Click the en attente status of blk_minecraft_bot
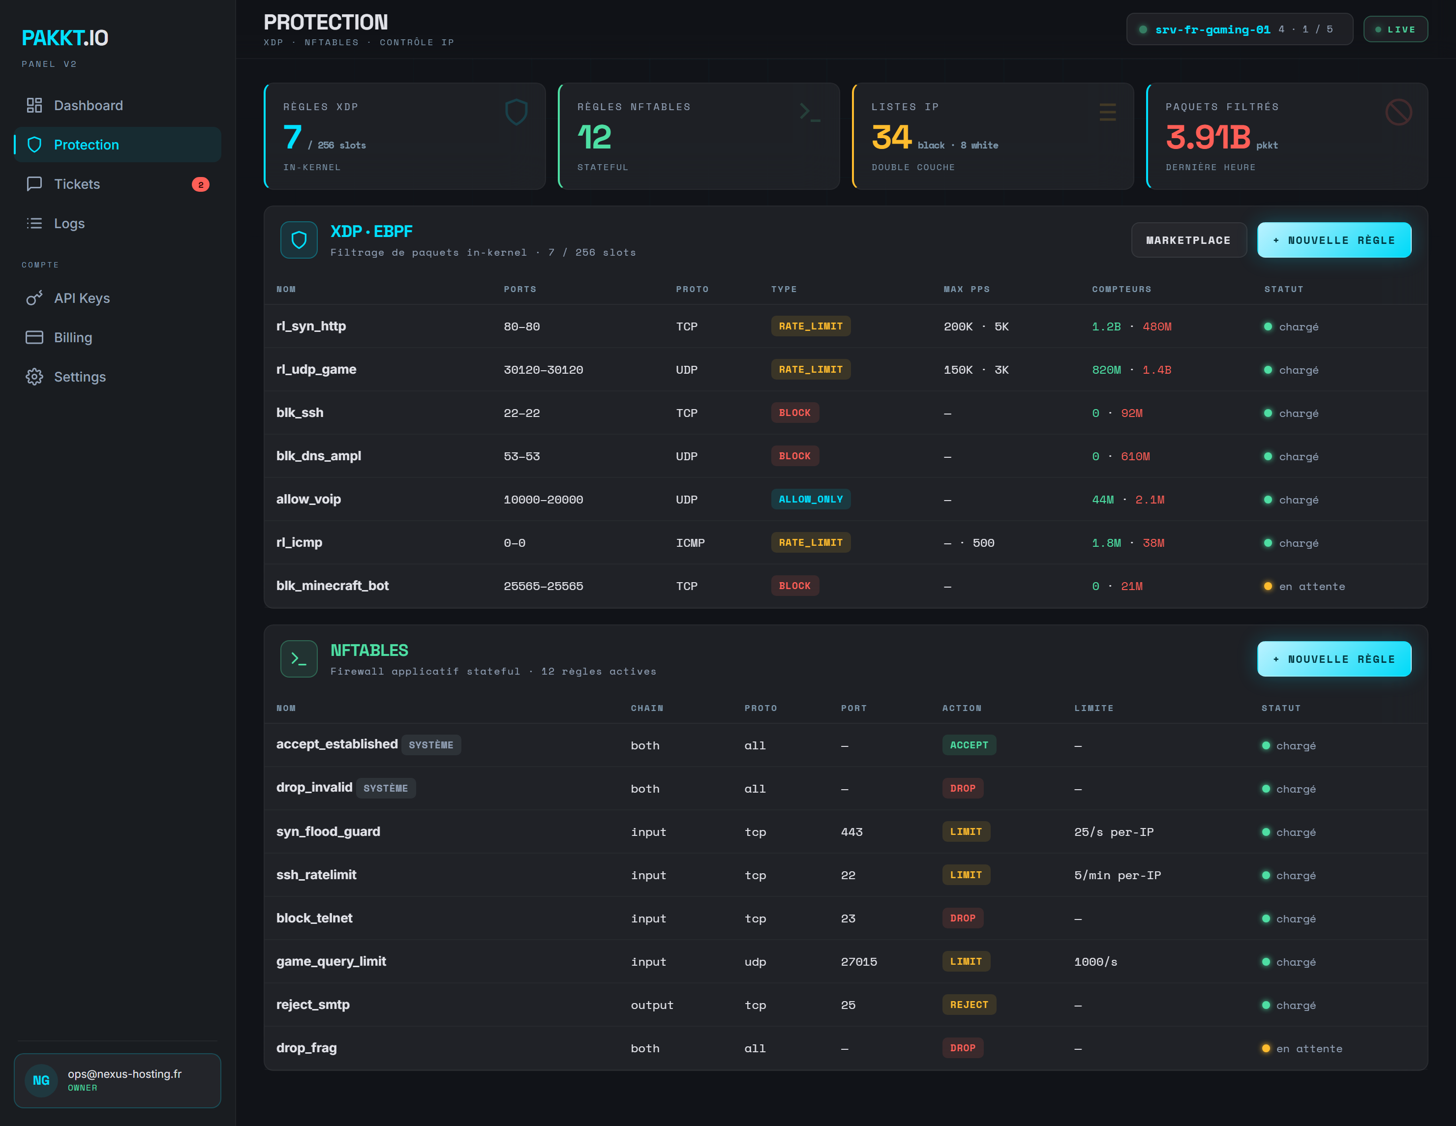Image resolution: width=1456 pixels, height=1126 pixels. click(x=1304, y=586)
